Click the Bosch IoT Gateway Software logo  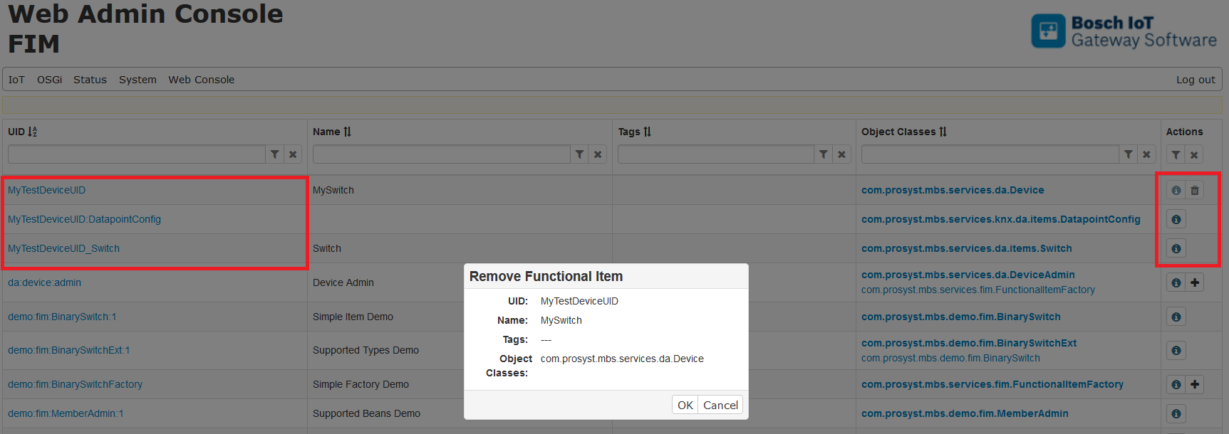pos(1124,31)
